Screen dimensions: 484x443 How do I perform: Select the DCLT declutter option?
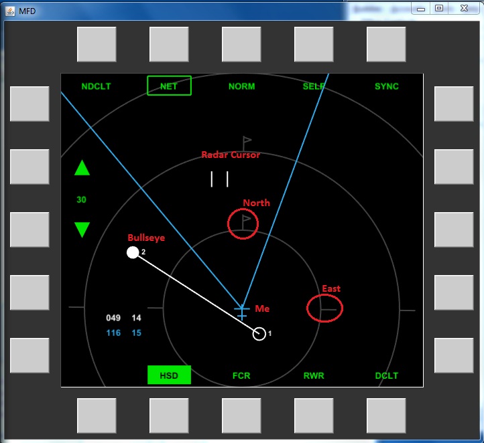click(x=386, y=375)
